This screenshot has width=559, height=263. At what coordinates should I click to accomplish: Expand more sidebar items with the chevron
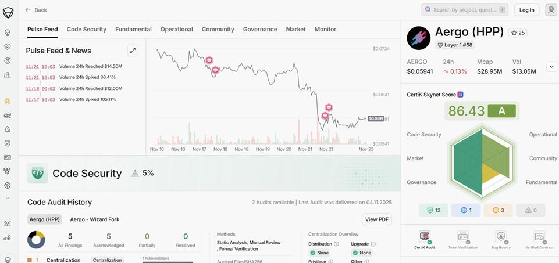(8, 198)
